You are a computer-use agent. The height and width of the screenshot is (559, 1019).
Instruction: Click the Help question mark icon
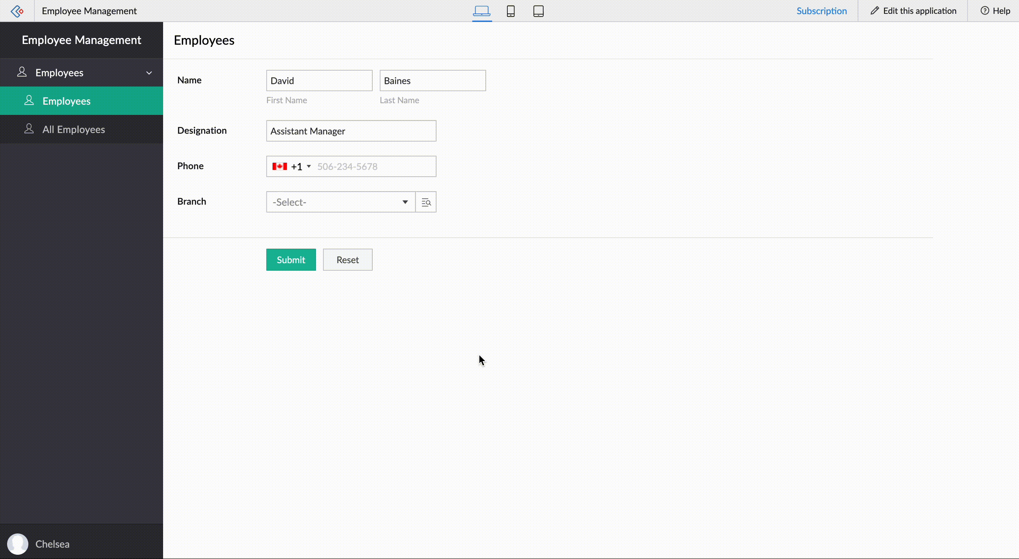985,11
